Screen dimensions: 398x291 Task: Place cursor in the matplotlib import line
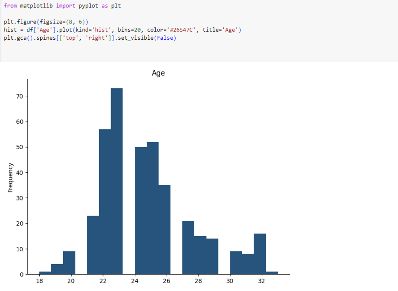(x=62, y=6)
